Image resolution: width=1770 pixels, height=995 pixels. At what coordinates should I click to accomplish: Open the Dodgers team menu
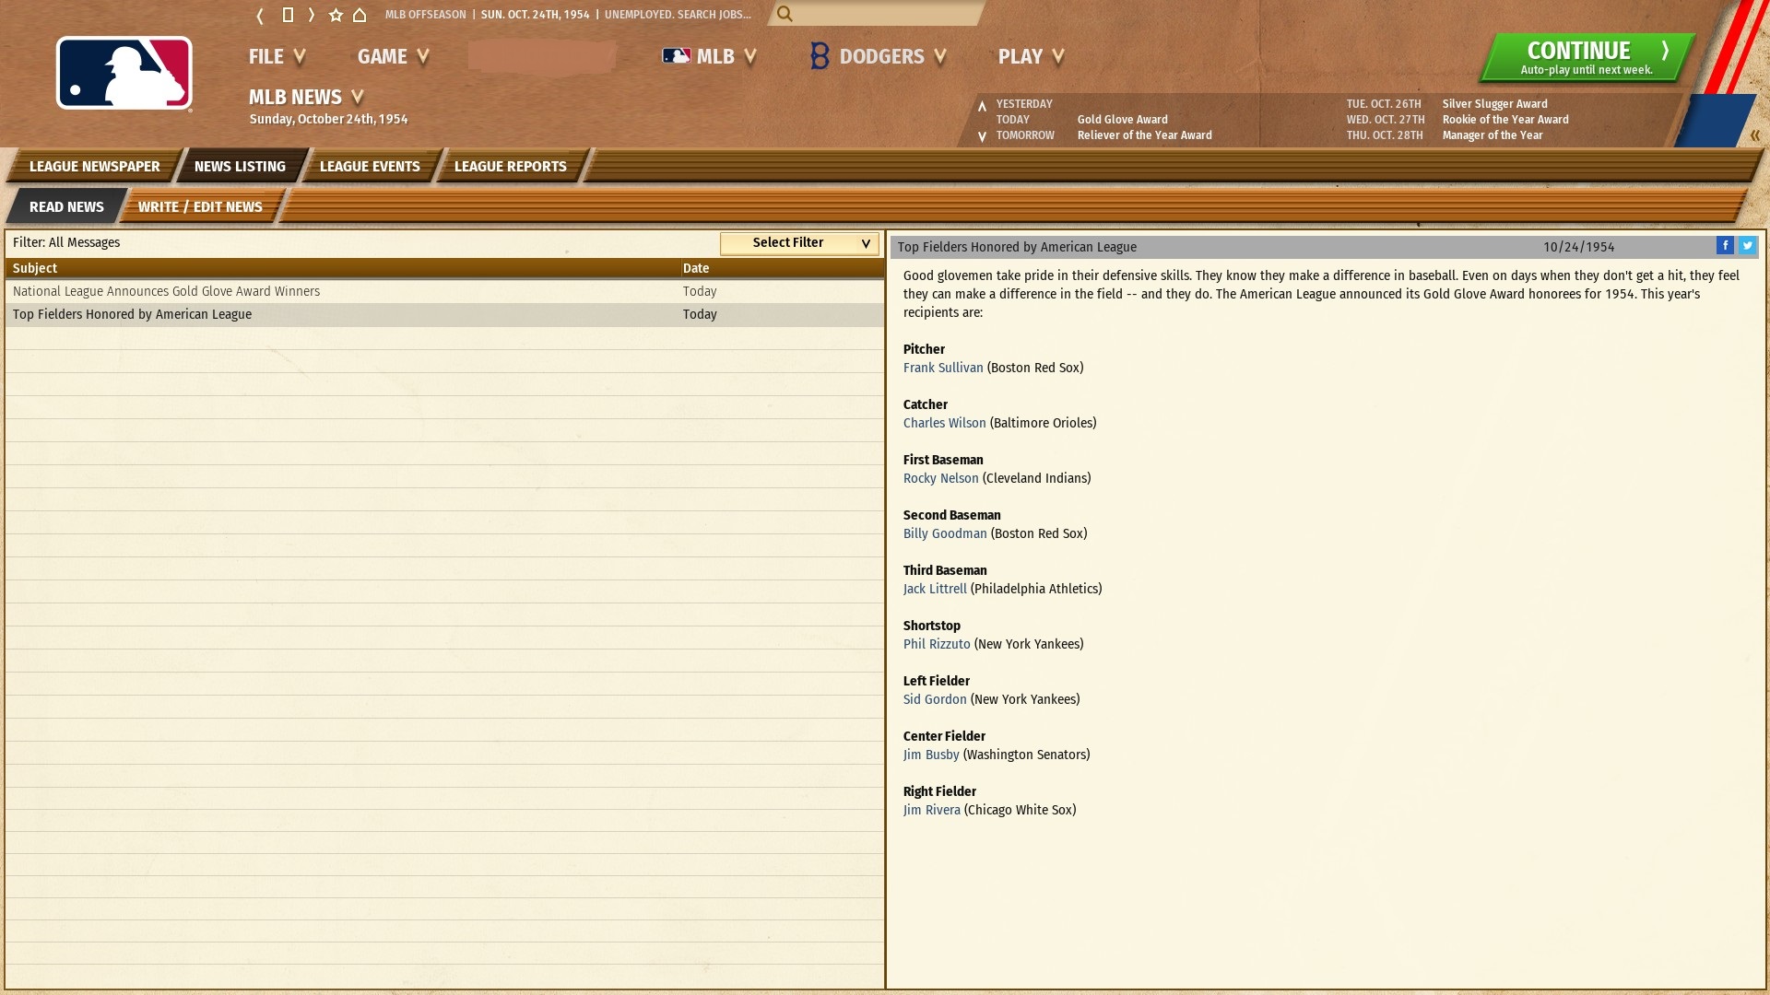(879, 56)
